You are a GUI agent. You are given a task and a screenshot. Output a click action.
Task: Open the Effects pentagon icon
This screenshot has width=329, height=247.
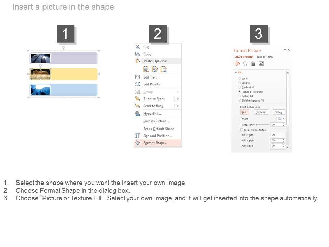[x=245, y=63]
